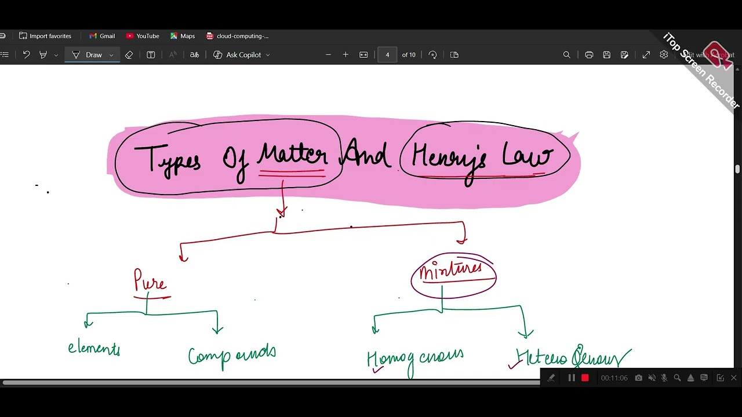Select the Eraser tool
The width and height of the screenshot is (742, 417).
coord(129,54)
